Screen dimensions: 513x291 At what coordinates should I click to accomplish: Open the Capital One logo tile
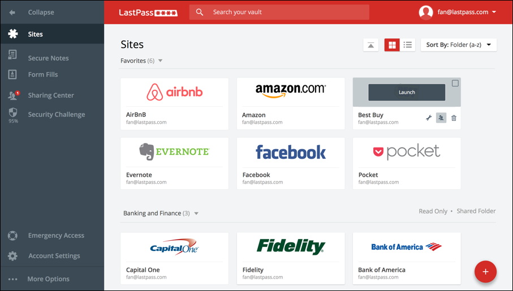pos(174,247)
